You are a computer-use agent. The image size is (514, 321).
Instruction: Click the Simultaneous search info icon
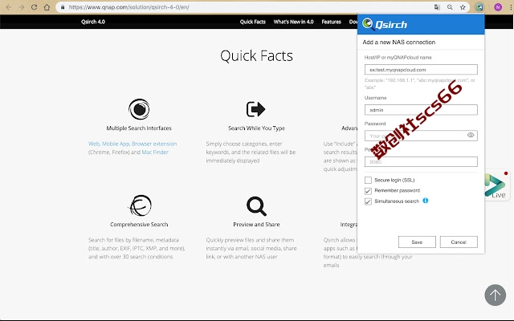[x=426, y=201]
